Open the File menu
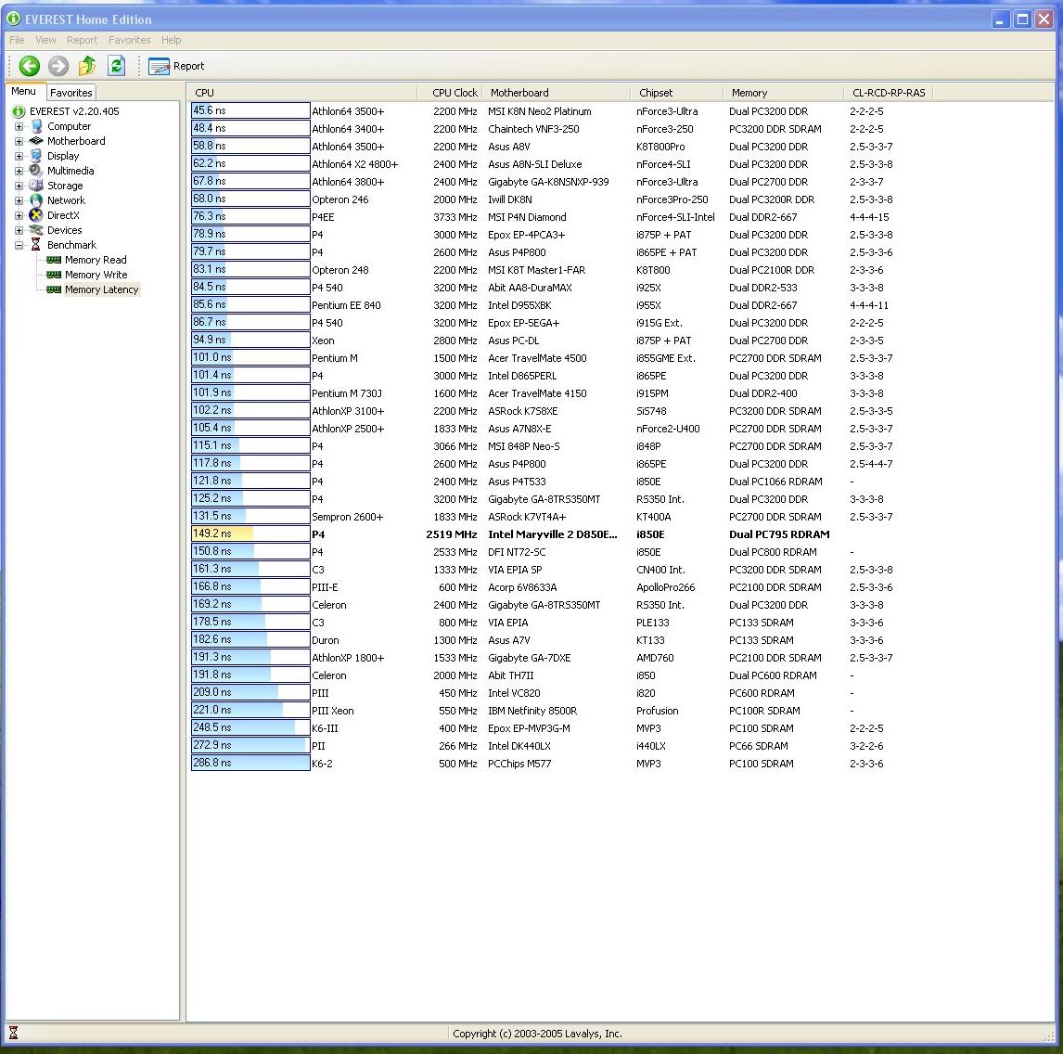 click(17, 40)
